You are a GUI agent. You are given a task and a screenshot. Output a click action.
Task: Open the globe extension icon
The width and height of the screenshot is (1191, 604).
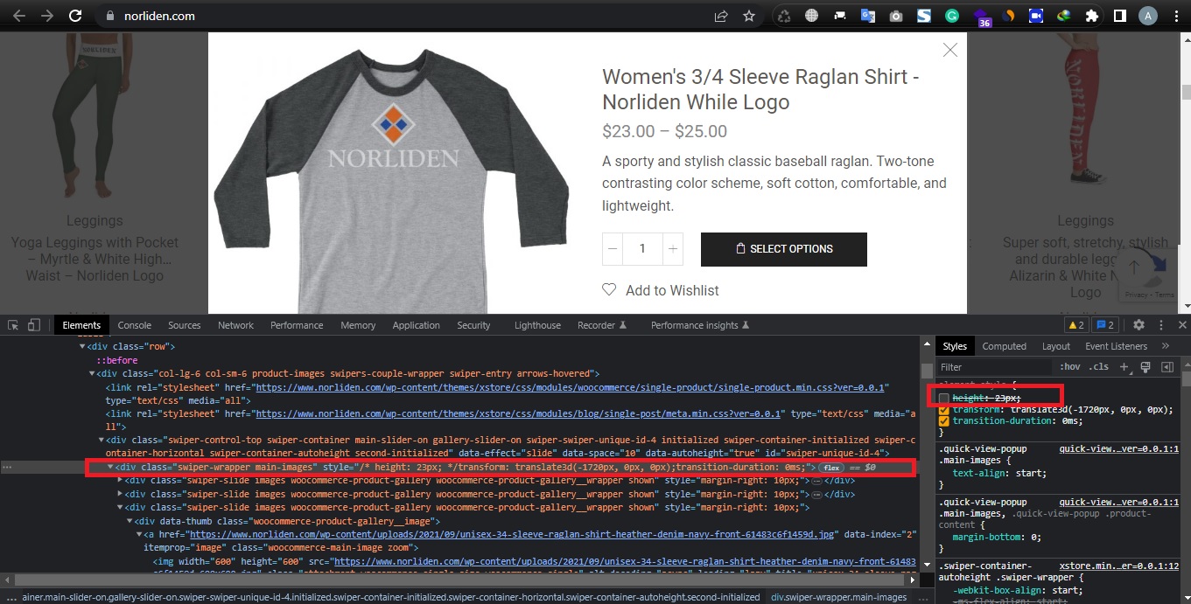click(812, 16)
